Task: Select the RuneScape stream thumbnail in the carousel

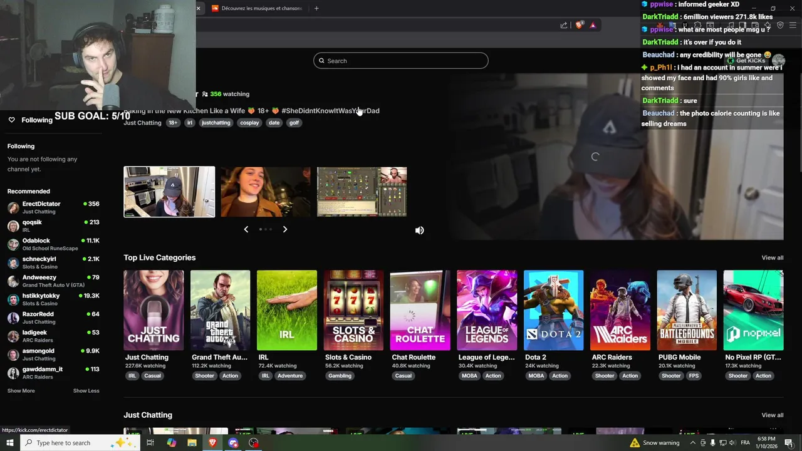Action: [362, 192]
